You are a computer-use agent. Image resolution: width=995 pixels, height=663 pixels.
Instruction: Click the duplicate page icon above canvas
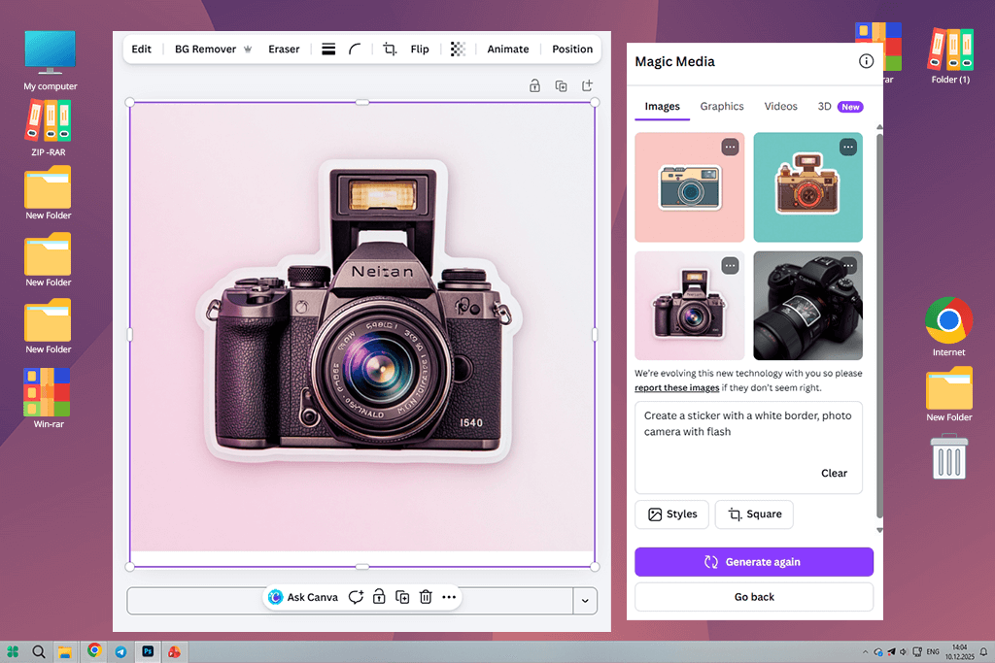[x=561, y=85]
